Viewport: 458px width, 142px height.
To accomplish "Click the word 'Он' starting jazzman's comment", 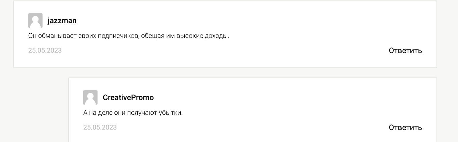I will 32,36.
